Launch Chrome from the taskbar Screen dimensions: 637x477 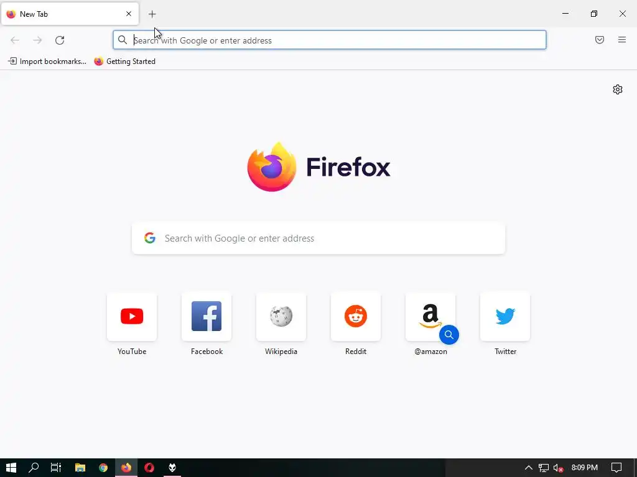coord(103,468)
